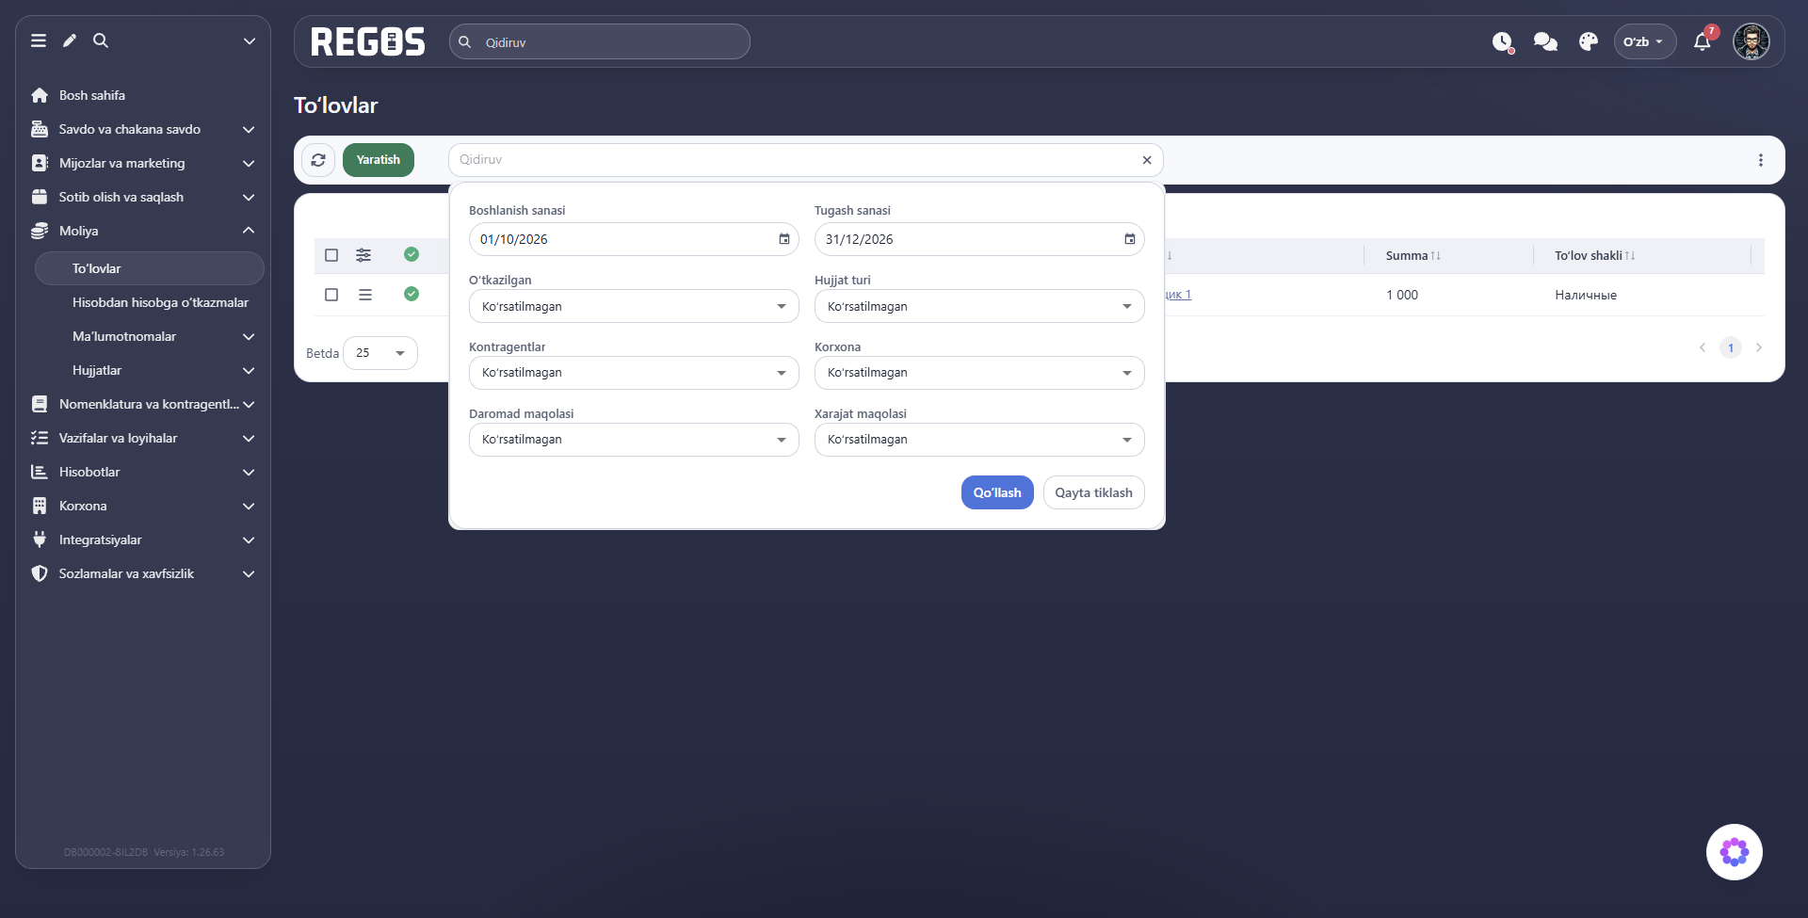Image resolution: width=1808 pixels, height=918 pixels.
Task: Clear the filter search with X
Action: tap(1147, 160)
